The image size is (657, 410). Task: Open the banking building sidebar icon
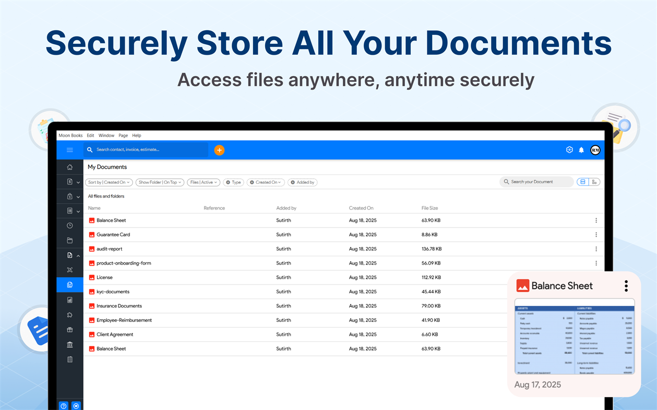70,344
